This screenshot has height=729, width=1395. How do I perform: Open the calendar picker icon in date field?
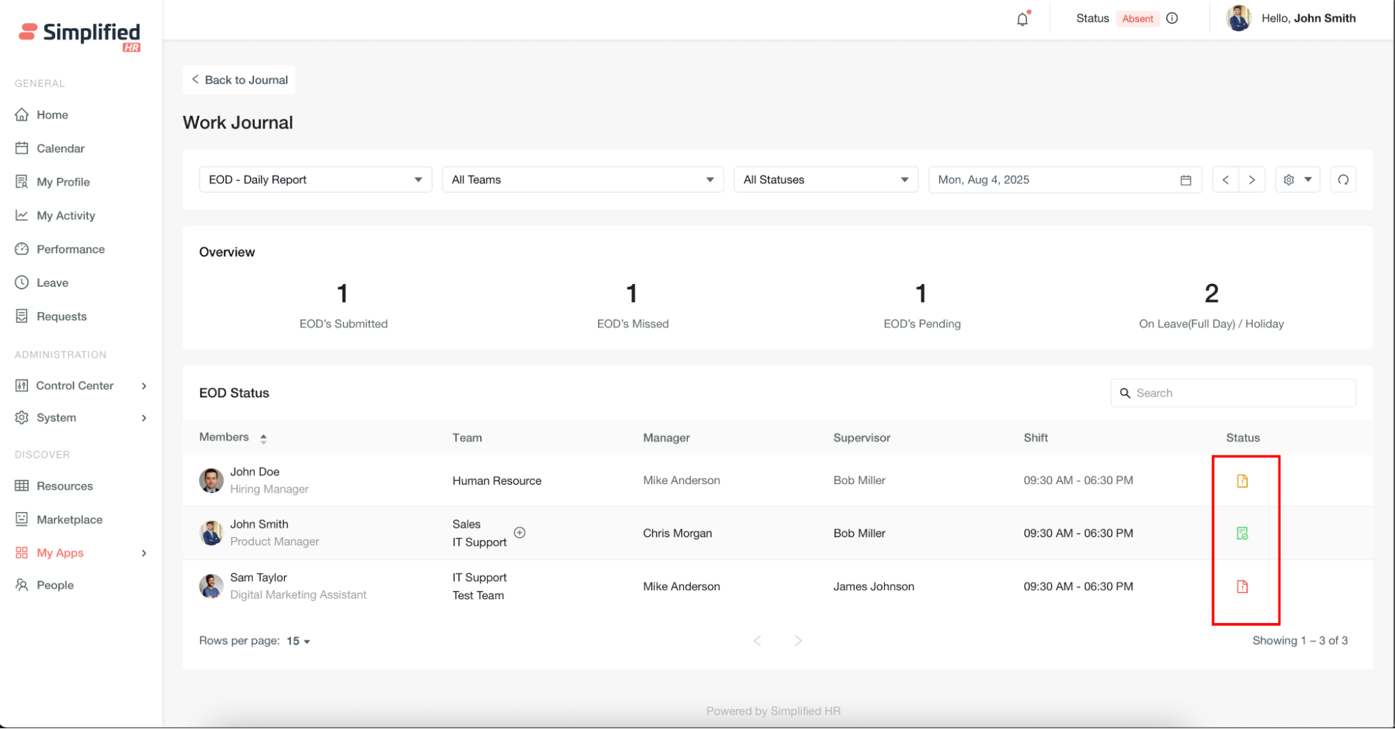click(1186, 180)
